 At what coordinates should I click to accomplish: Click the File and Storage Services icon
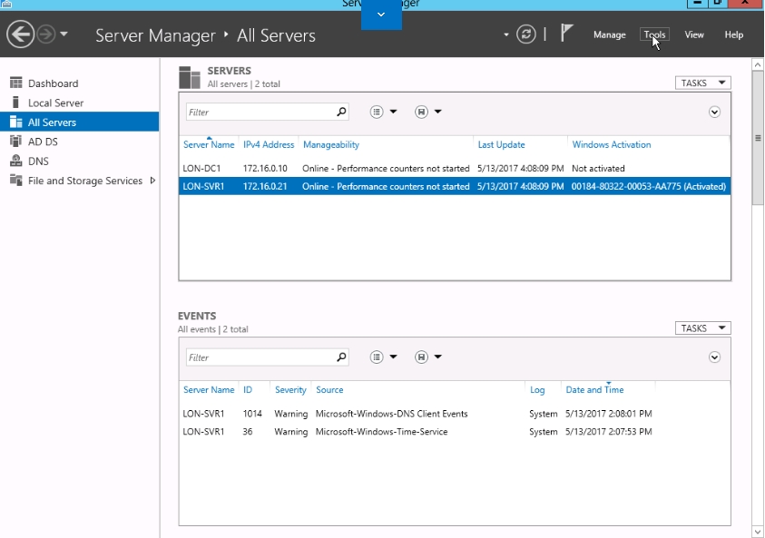(x=16, y=181)
